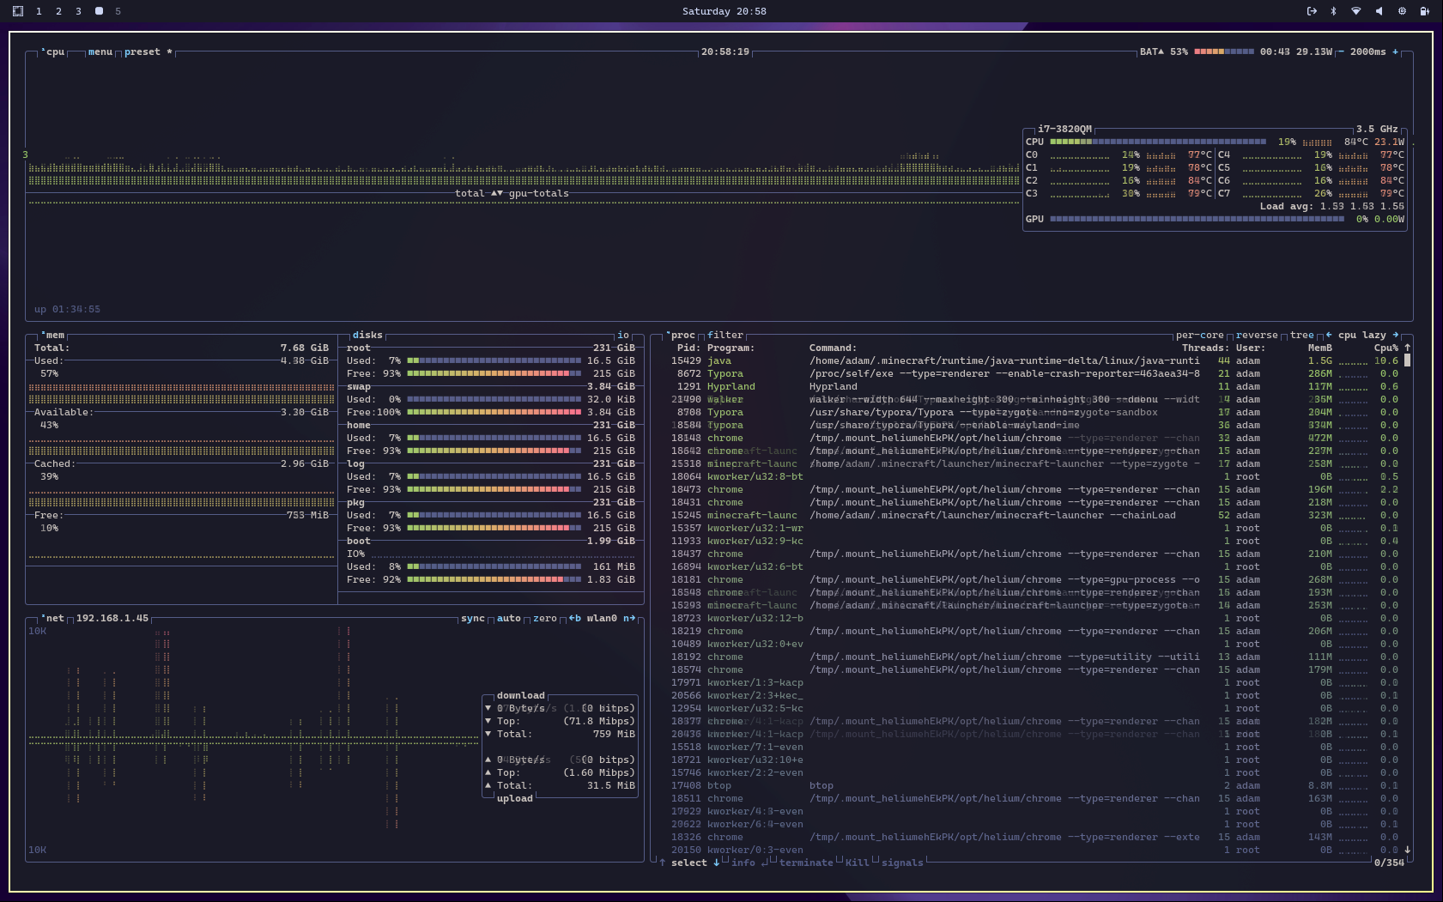The image size is (1443, 902).
Task: Select the java process row for pid 15429
Action: point(858,360)
